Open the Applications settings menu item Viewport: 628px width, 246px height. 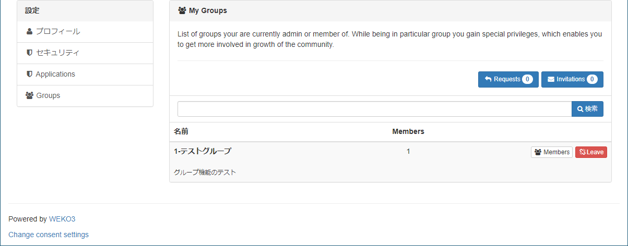click(55, 74)
